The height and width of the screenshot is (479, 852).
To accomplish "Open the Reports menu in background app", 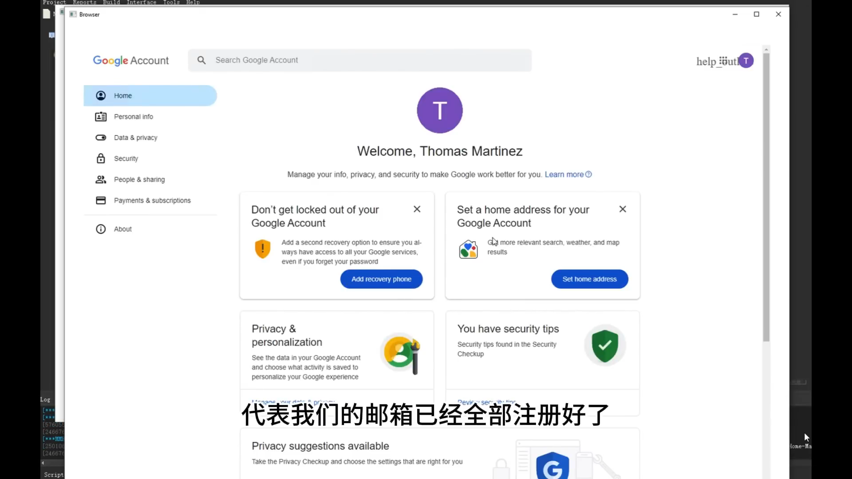I will [x=84, y=3].
